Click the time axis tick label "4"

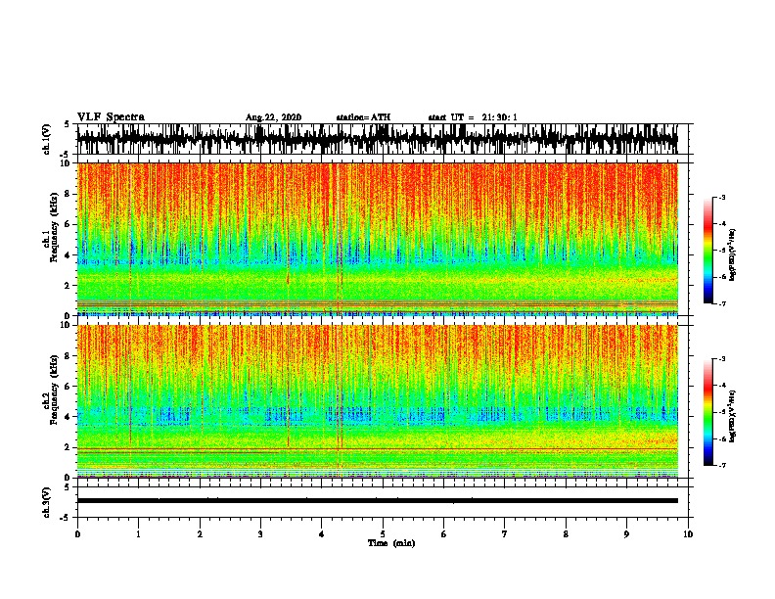(322, 534)
